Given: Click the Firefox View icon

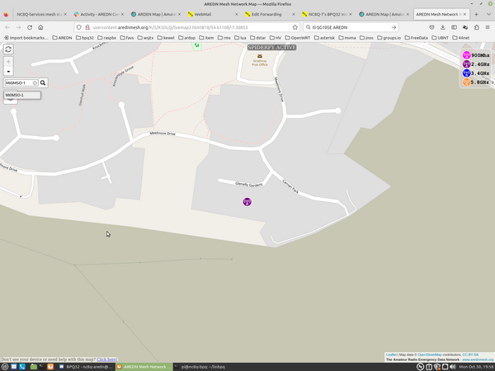Looking at the screenshot, I should click(6, 14).
